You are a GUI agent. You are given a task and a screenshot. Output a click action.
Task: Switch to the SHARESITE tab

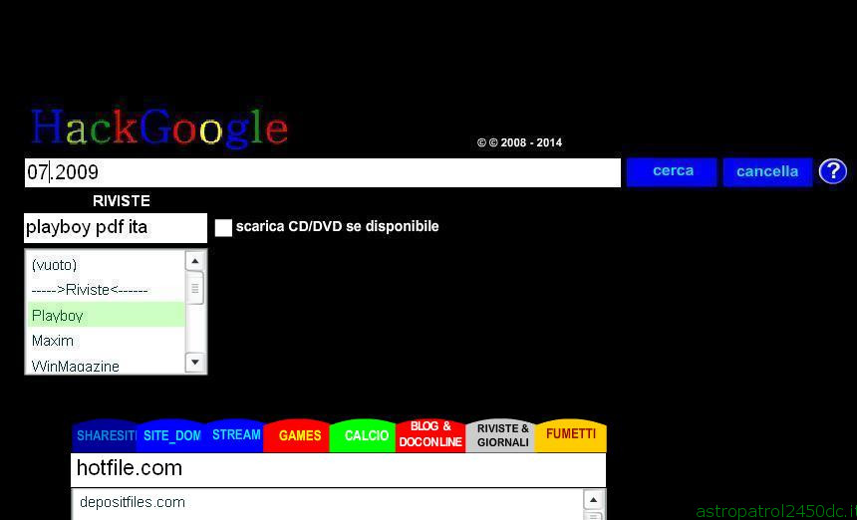(x=105, y=436)
